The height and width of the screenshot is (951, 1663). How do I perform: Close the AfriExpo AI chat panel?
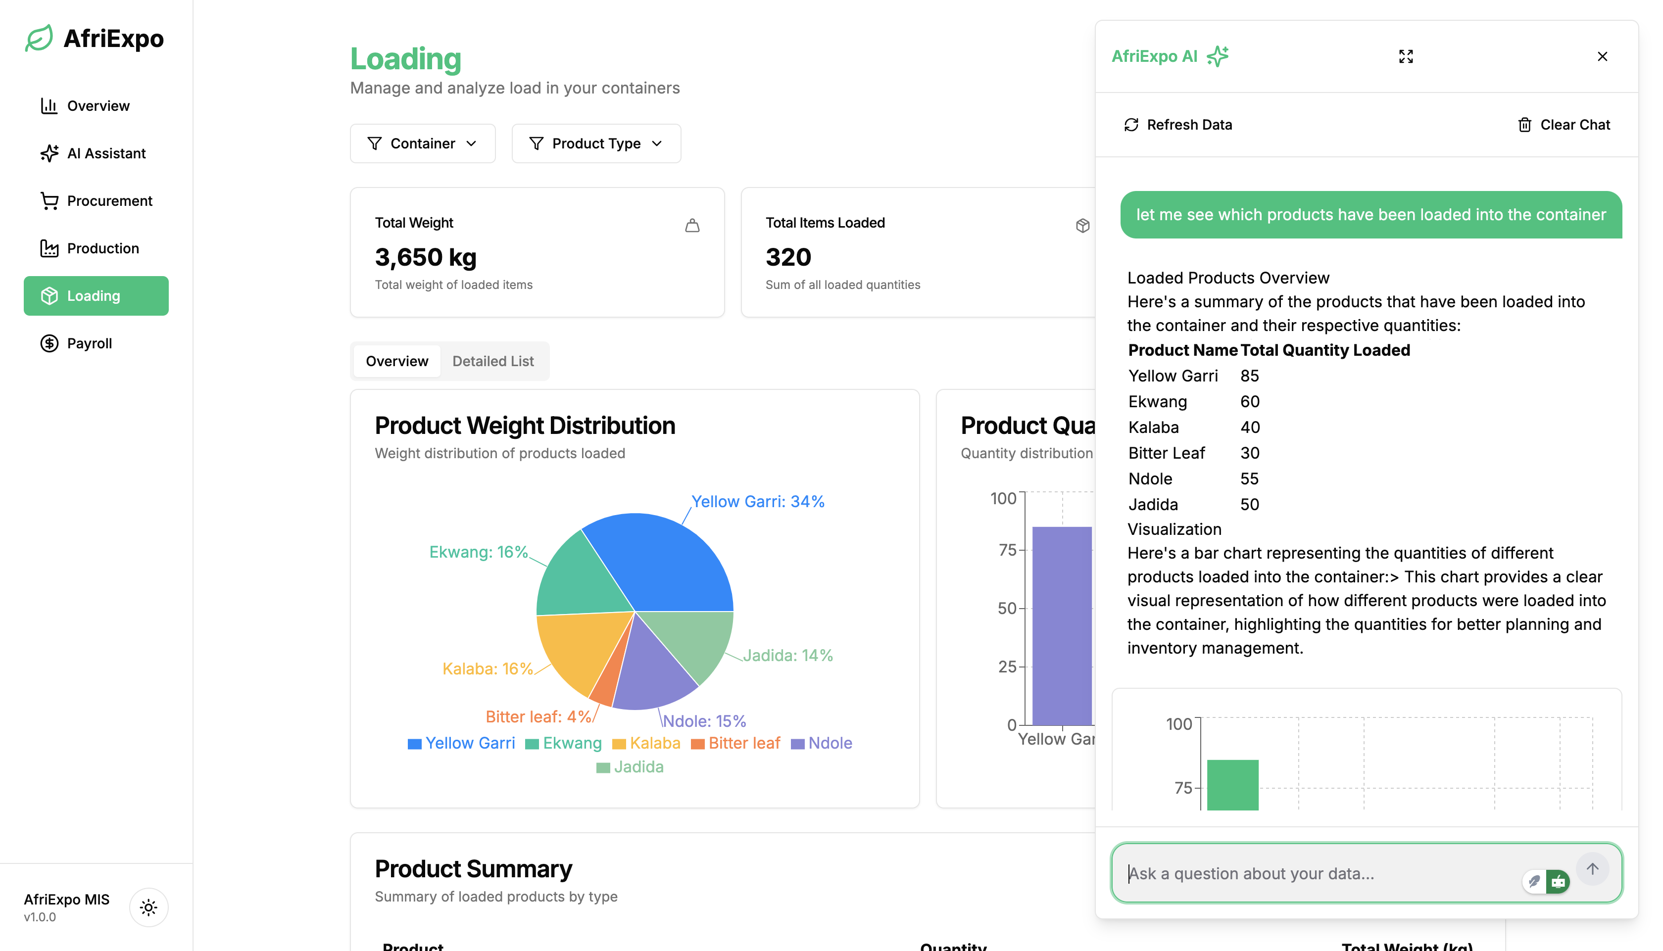[1602, 57]
